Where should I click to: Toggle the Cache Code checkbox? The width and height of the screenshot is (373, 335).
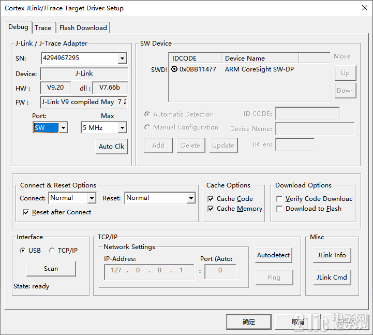click(x=211, y=199)
